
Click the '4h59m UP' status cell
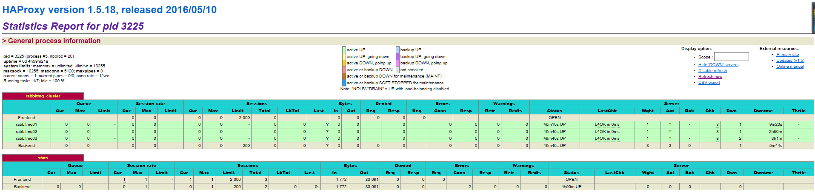[571, 187]
